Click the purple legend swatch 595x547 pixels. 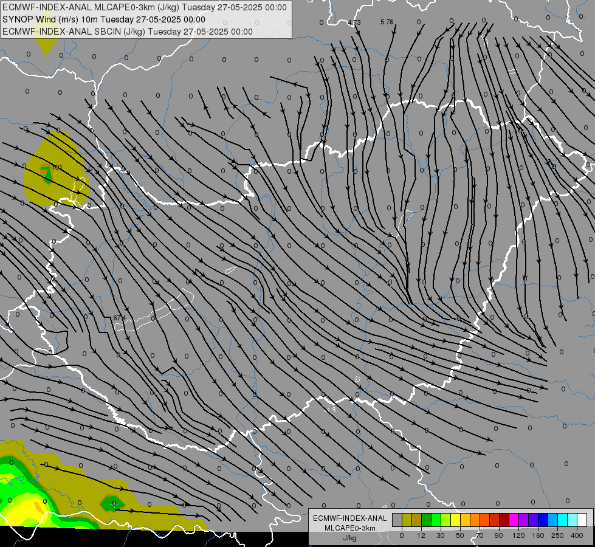pos(524,520)
